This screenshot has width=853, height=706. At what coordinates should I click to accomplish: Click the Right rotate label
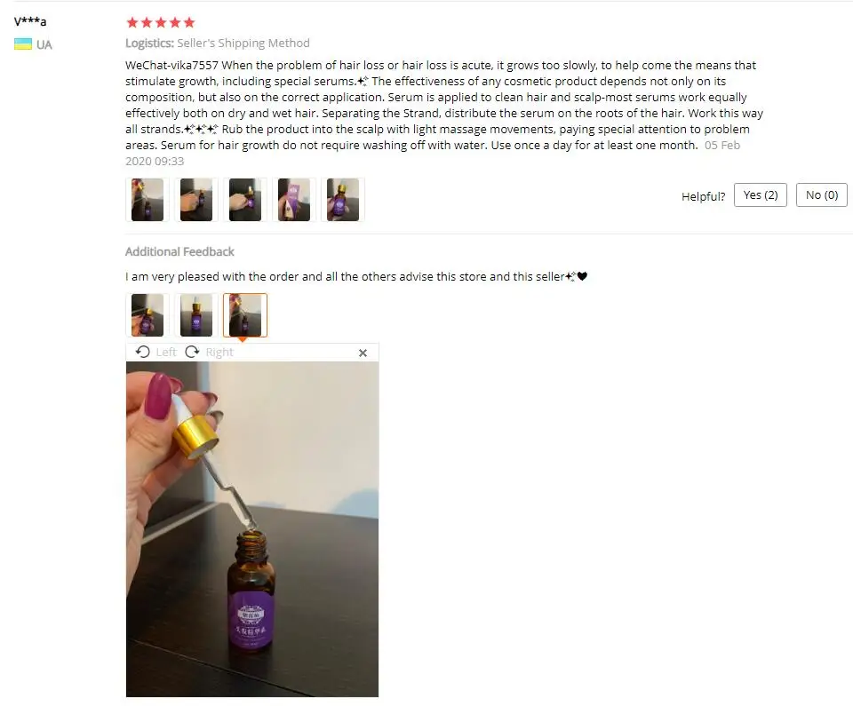click(219, 352)
